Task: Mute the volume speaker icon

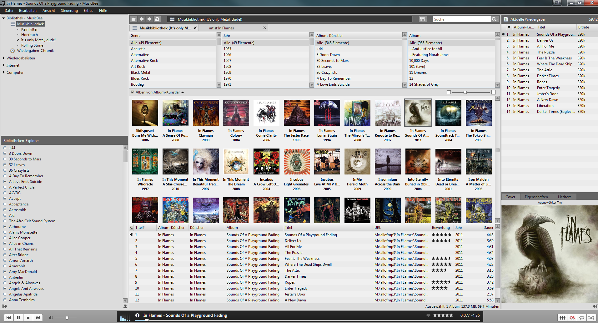Action: coord(51,318)
